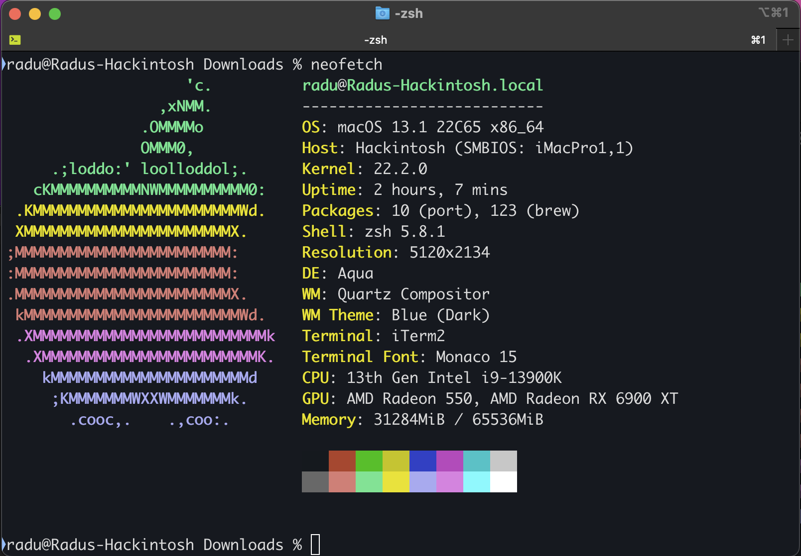Click the dark blue color block
The height and width of the screenshot is (556, 801).
pos(423,461)
